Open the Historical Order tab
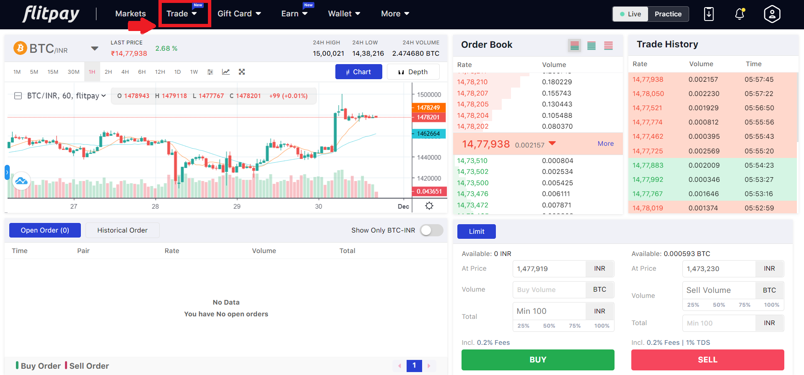The width and height of the screenshot is (804, 375). point(122,230)
